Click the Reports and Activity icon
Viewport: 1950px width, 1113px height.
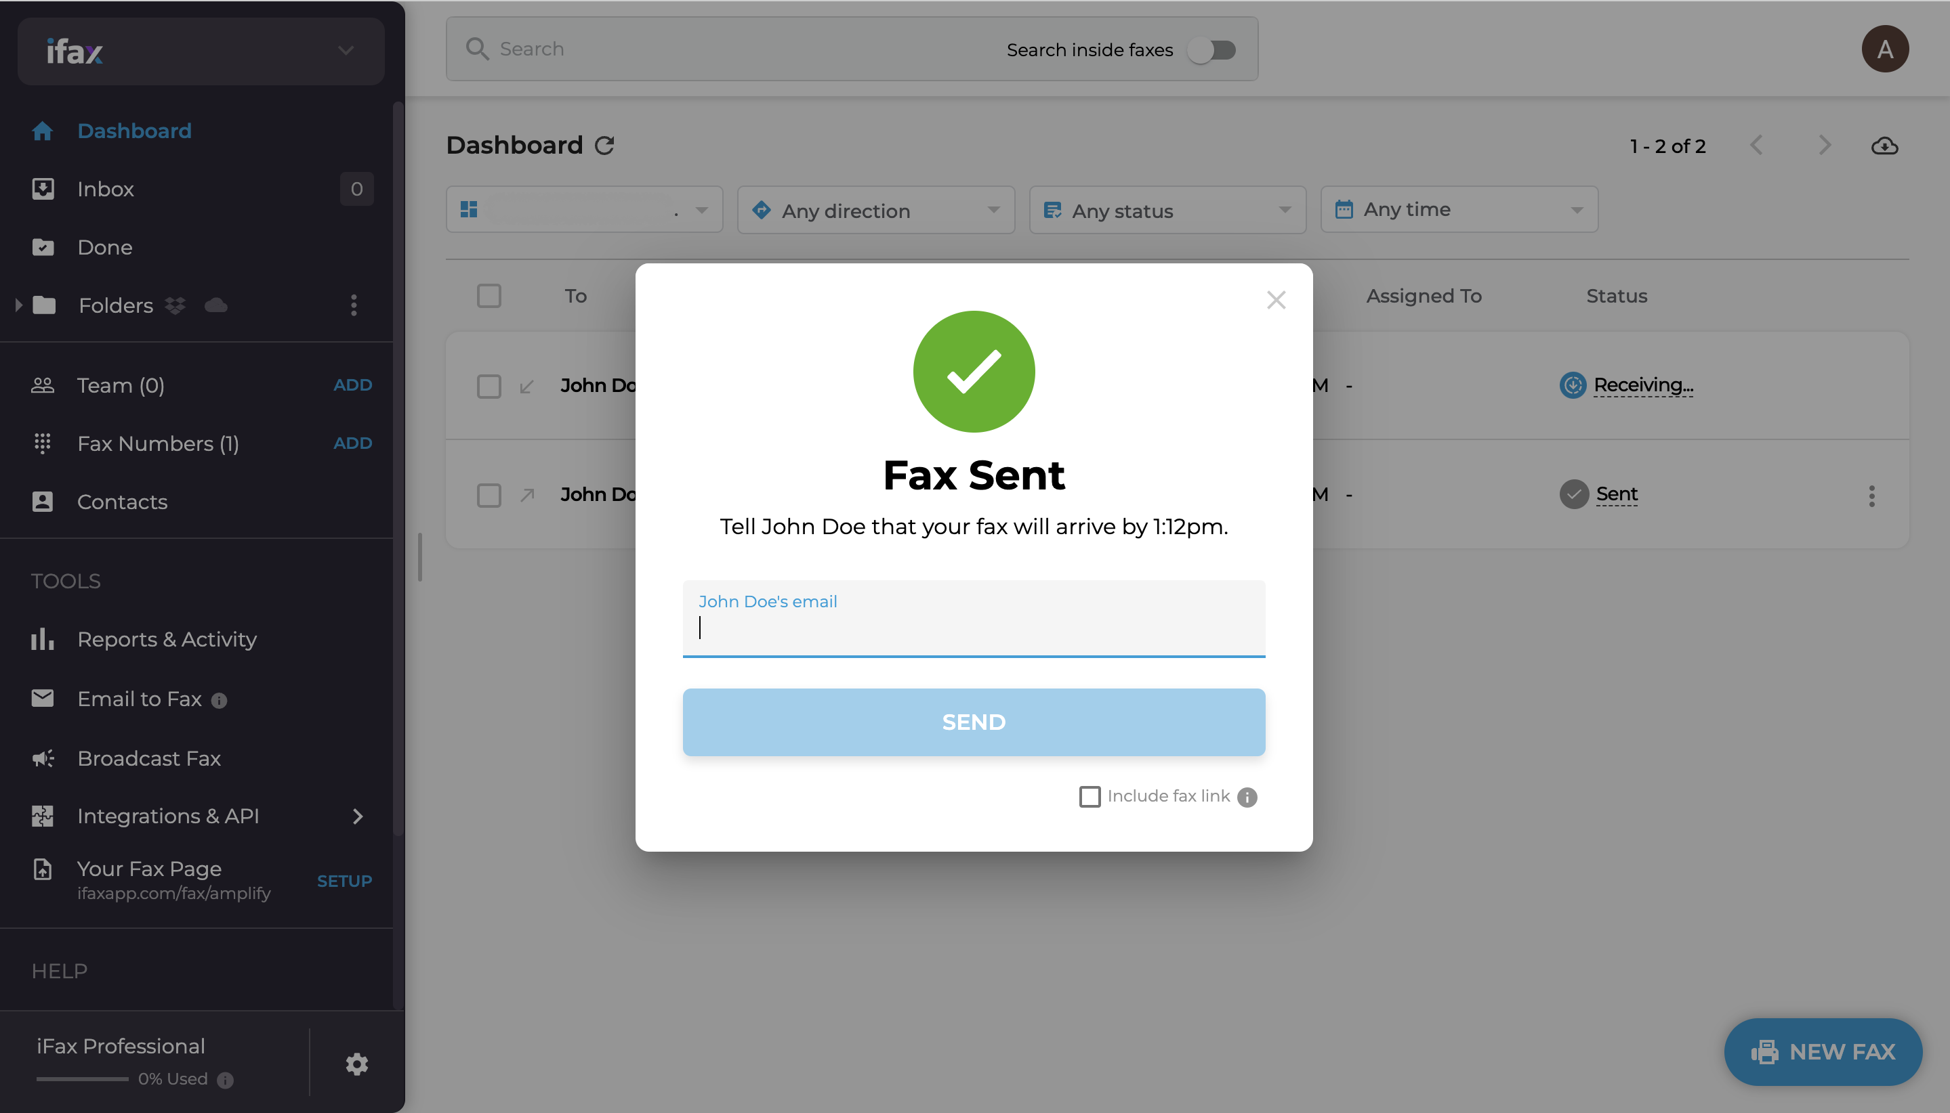point(44,638)
